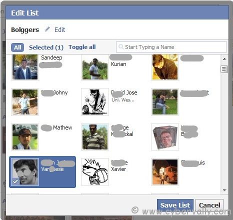Select Sandeep's profile picture
Image resolution: width=233 pixels, height=220 pixels.
[x=25, y=67]
